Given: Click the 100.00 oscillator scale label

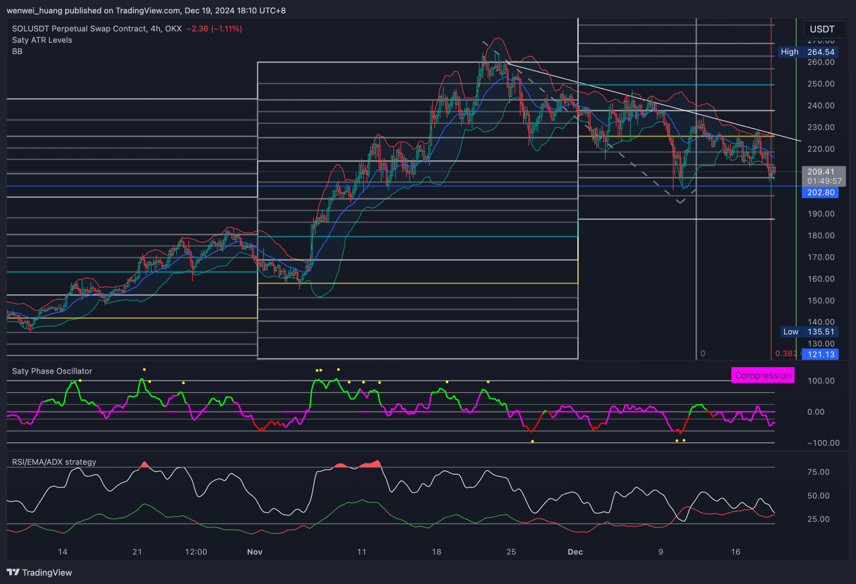Looking at the screenshot, I should (x=821, y=381).
